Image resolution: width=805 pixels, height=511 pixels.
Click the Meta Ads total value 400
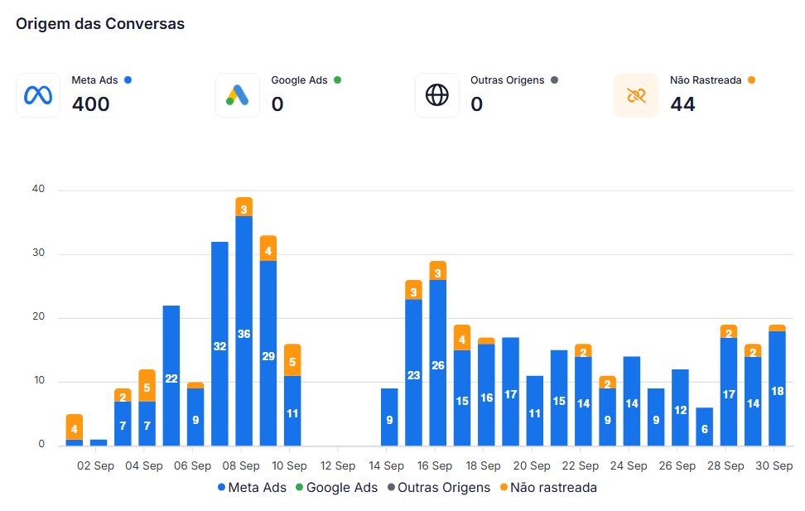(x=90, y=104)
